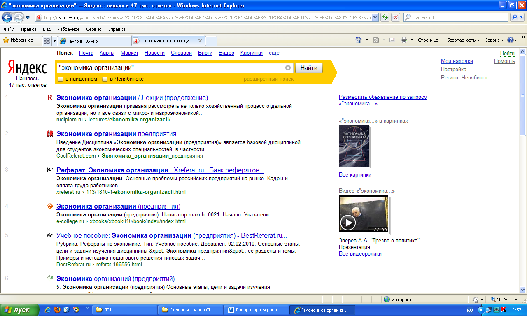
Task: Go to Yandex Карты link
Action: pyautogui.click(x=107, y=53)
